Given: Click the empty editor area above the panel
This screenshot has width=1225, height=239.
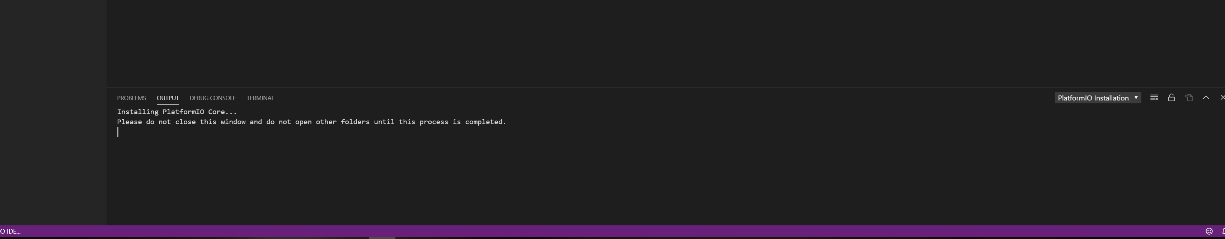Looking at the screenshot, I should pyautogui.click(x=666, y=44).
